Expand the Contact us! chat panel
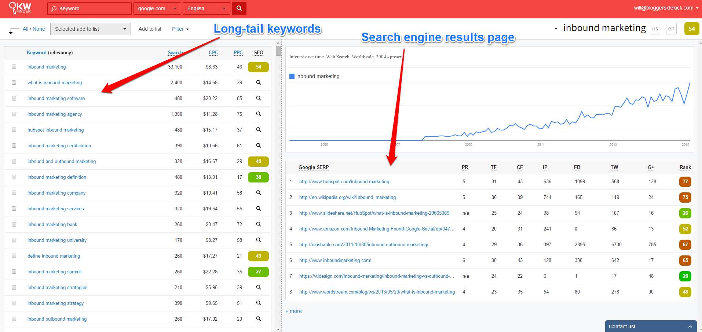 [x=651, y=326]
